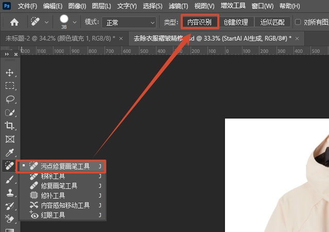Select the Eraser tool

pyautogui.click(x=10, y=219)
